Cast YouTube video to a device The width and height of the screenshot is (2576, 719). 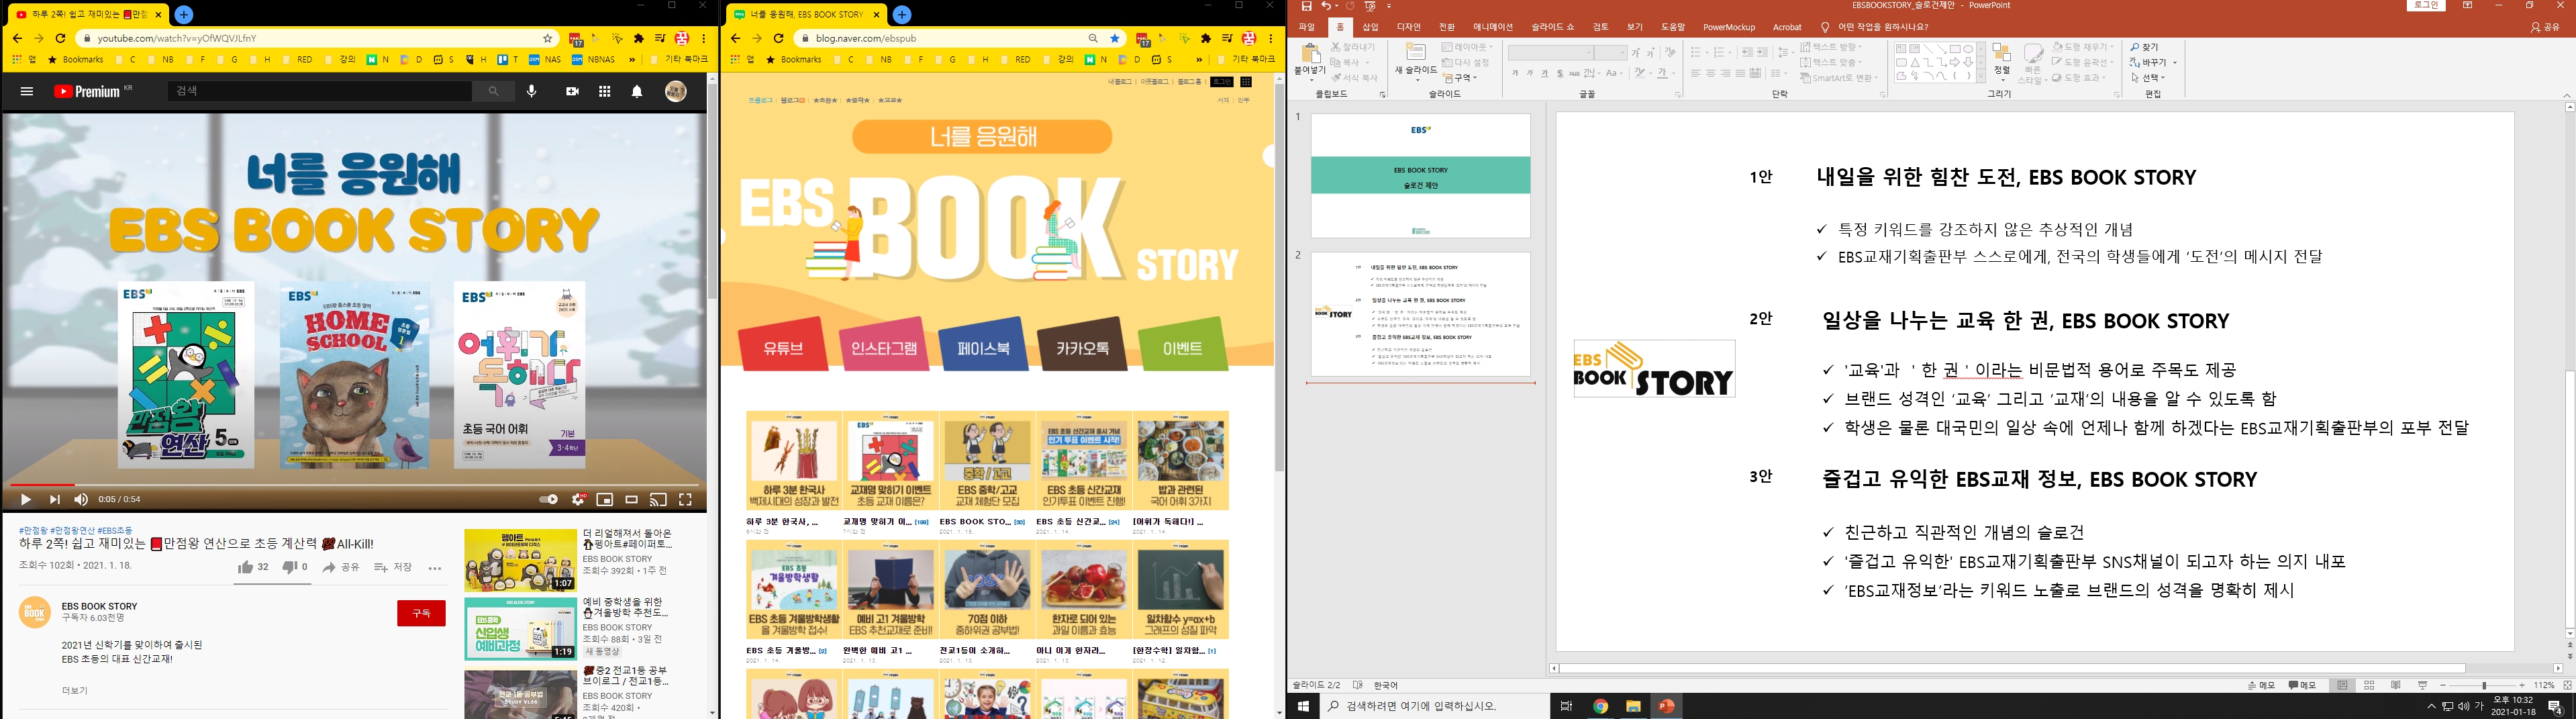[658, 499]
